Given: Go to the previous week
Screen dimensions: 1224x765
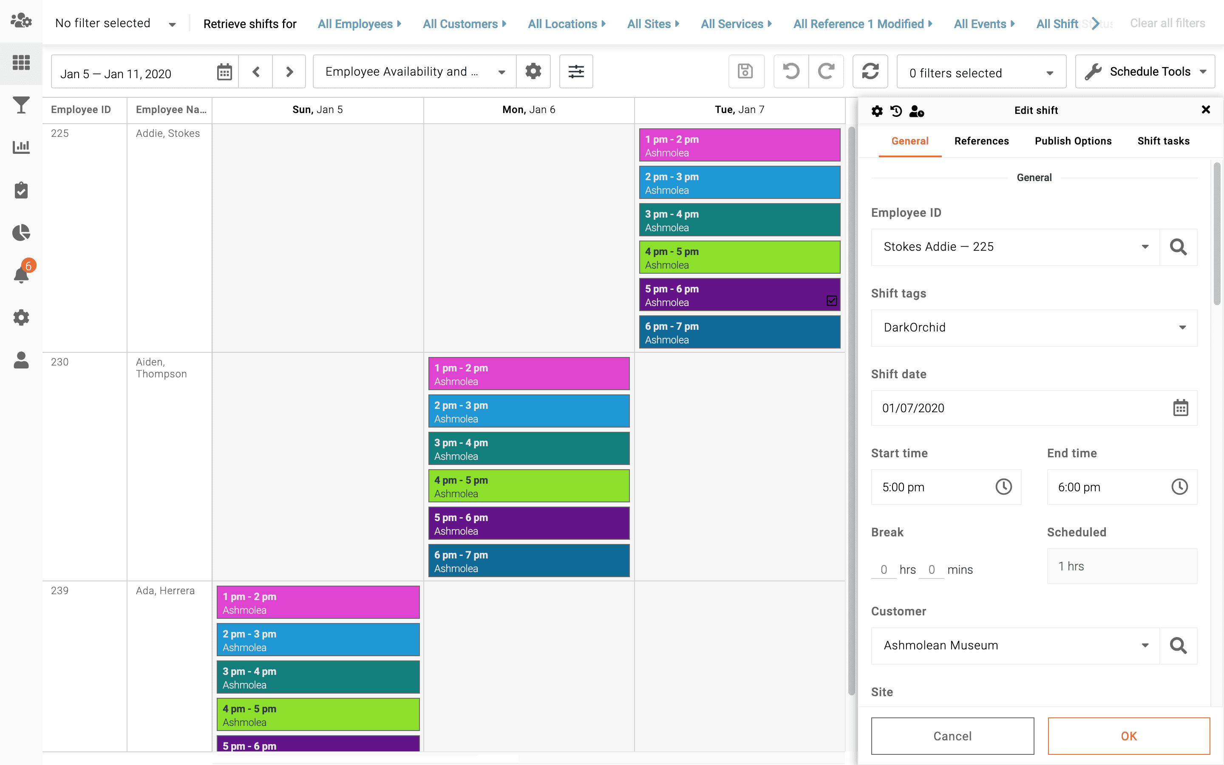Looking at the screenshot, I should pos(256,72).
